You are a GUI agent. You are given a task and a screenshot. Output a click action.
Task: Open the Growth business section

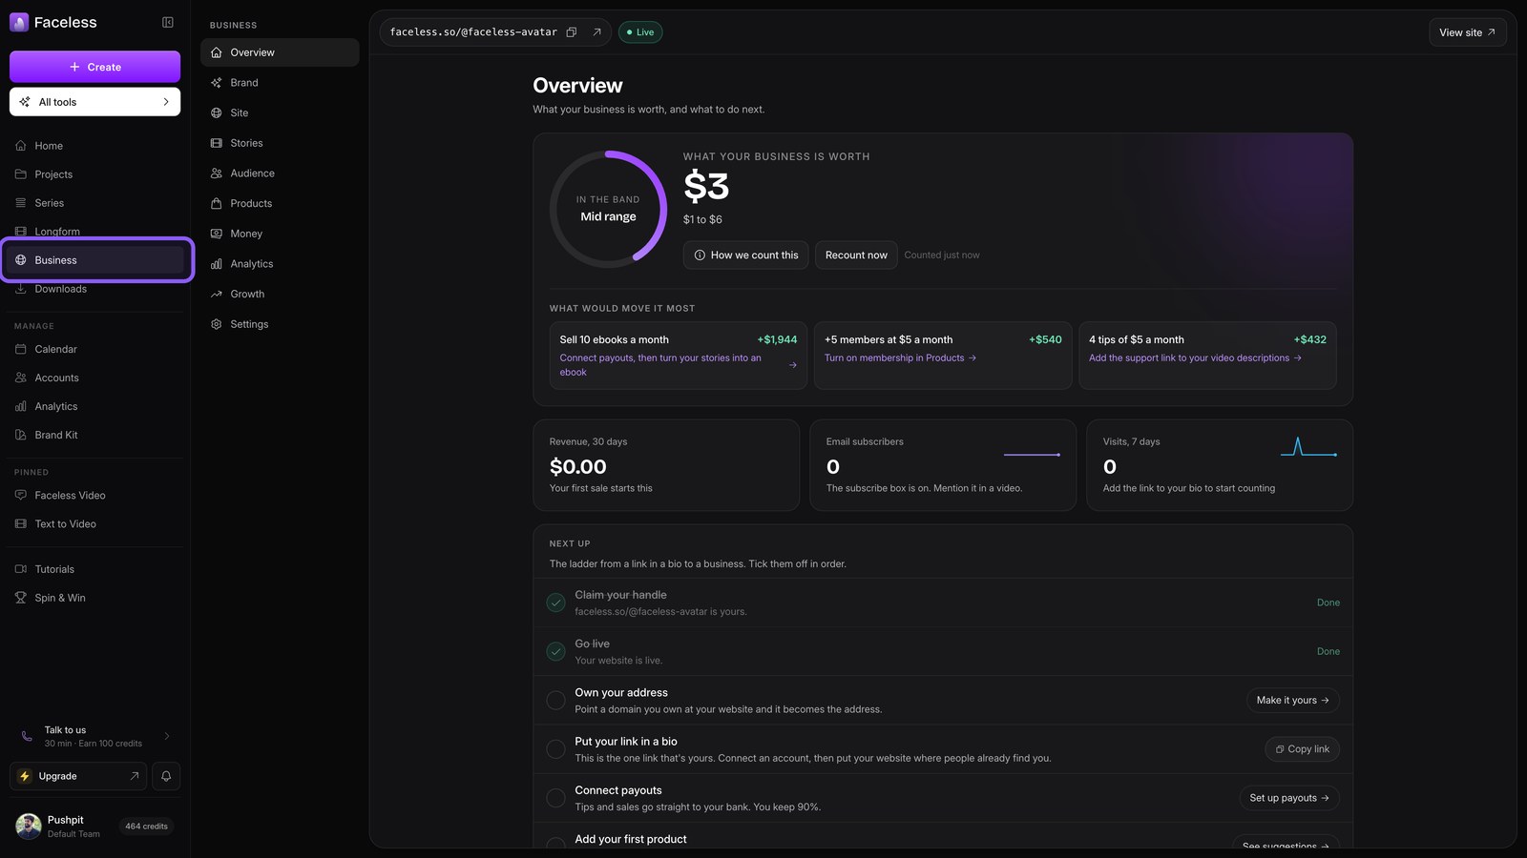coord(280,294)
